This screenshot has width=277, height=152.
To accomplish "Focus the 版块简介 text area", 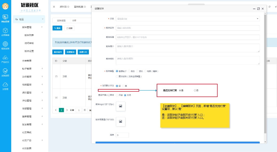I will click(188, 48).
